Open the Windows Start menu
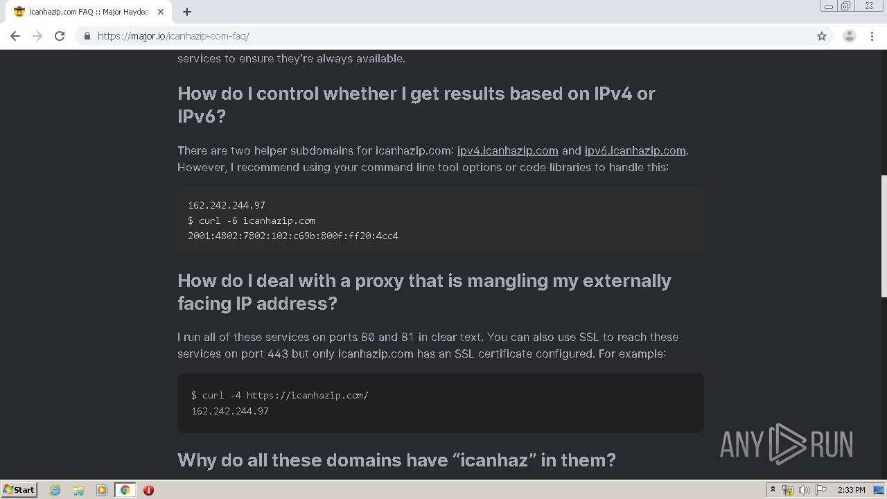887x499 pixels. point(19,489)
